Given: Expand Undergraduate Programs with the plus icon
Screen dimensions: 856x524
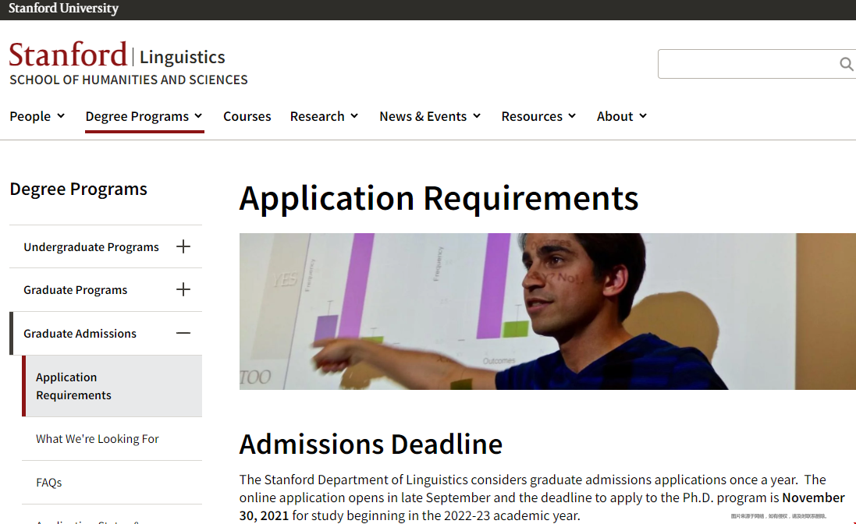Looking at the screenshot, I should 183,246.
